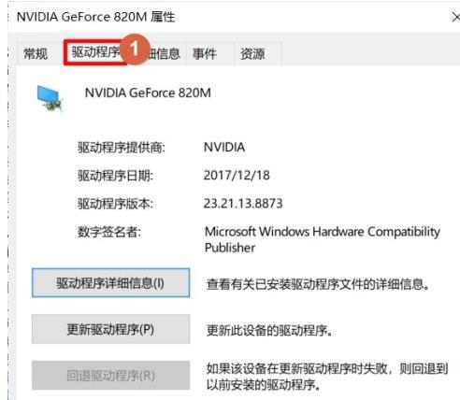Click the disabled 回退驱动程序(R) button
The width and height of the screenshot is (460, 400).
tap(110, 376)
